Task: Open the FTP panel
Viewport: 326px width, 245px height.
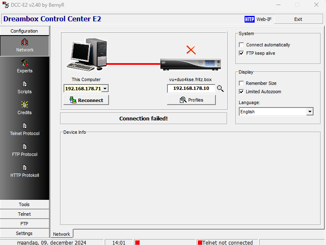Action: [25, 224]
